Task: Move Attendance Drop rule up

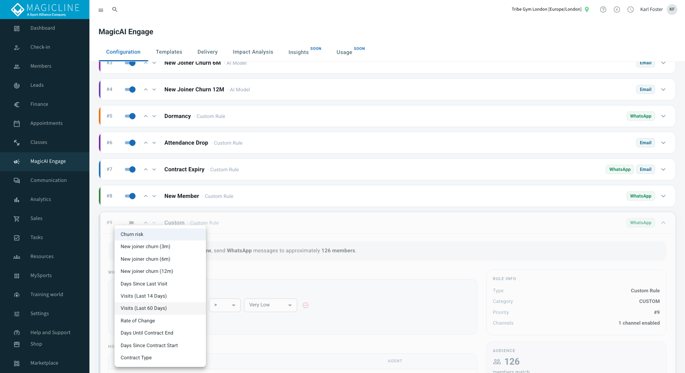Action: pyautogui.click(x=146, y=143)
